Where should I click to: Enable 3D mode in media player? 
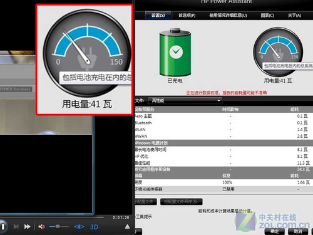[94, 227]
